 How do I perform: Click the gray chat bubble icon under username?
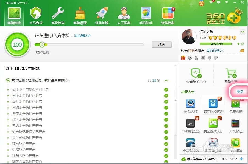click(x=216, y=58)
